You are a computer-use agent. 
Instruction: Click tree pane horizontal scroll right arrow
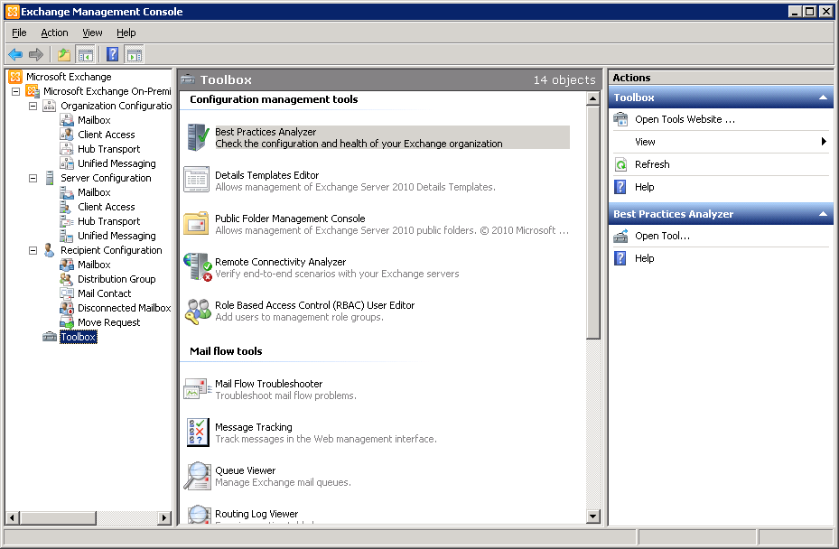(164, 517)
